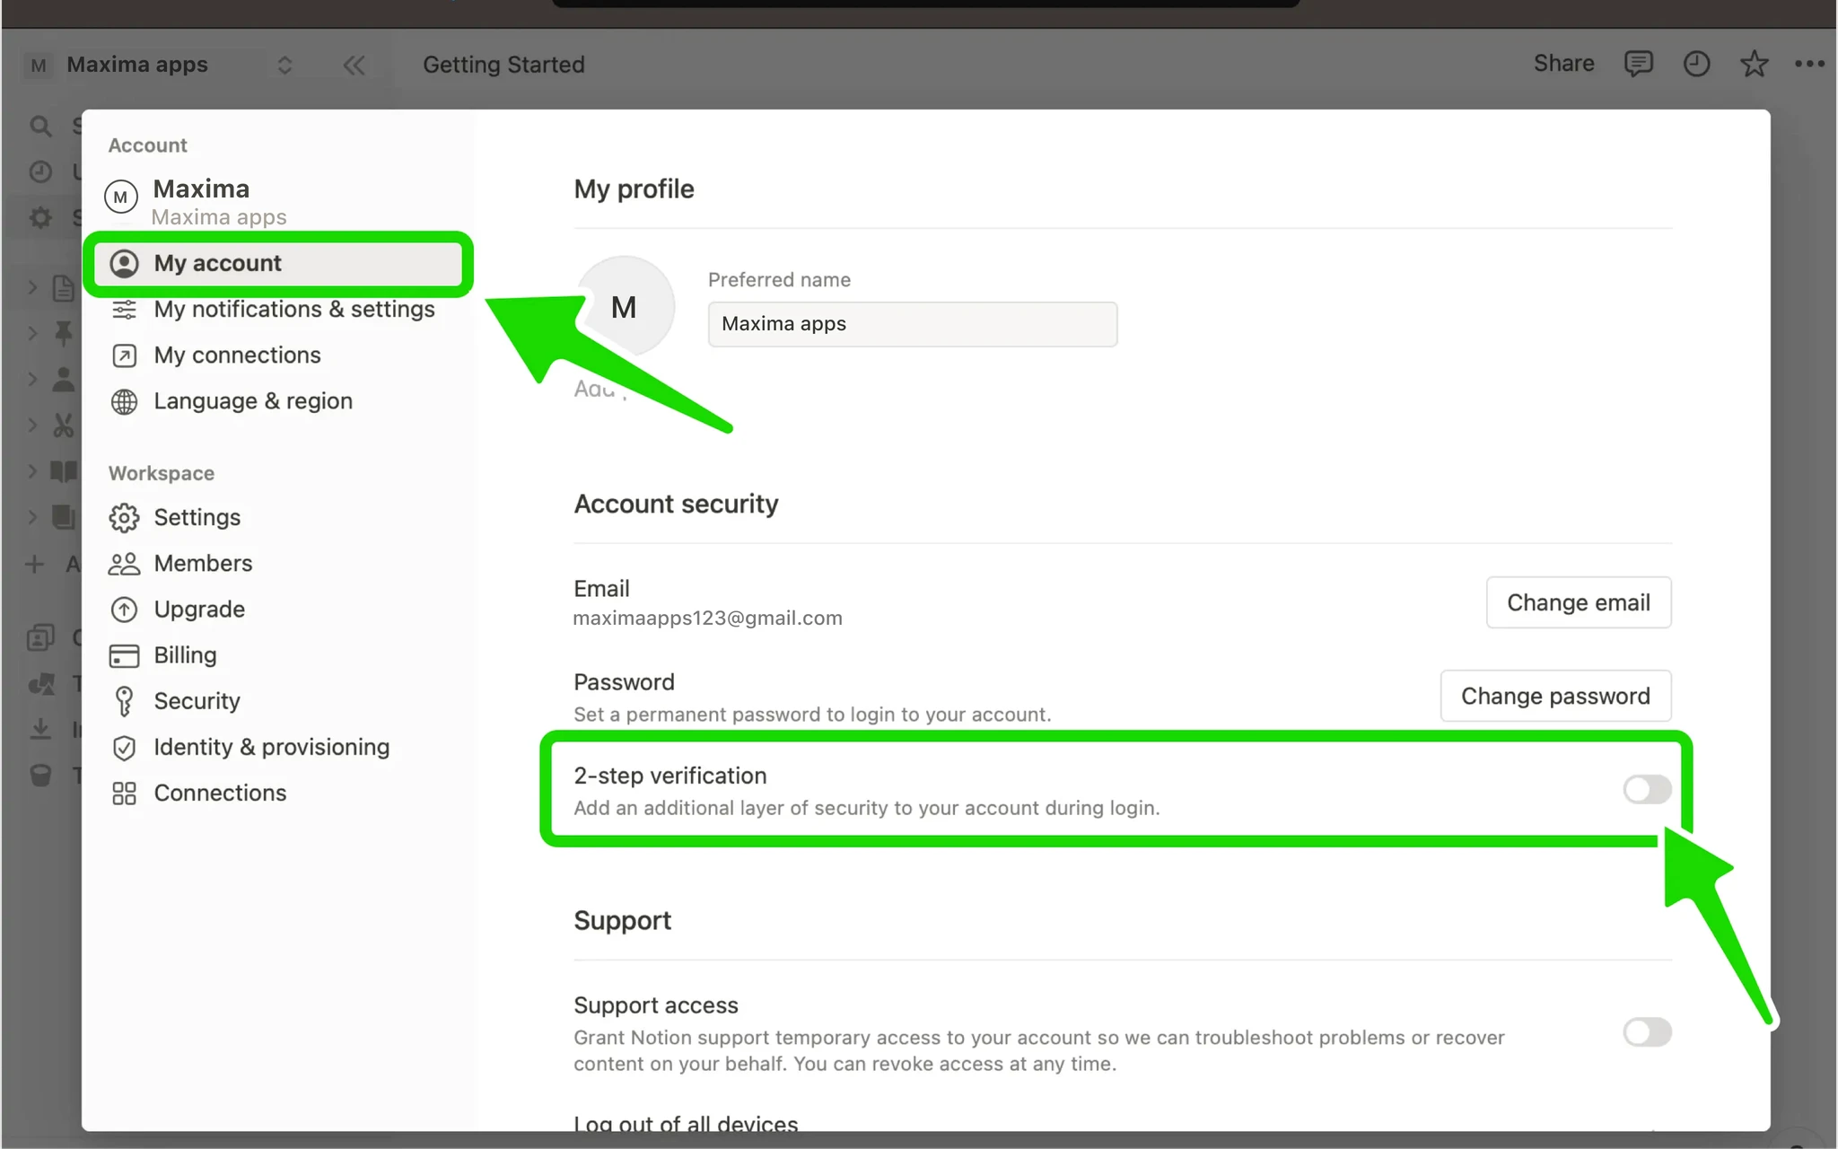Click the plus icon to add a page
Image resolution: width=1838 pixels, height=1149 pixels.
(x=34, y=564)
